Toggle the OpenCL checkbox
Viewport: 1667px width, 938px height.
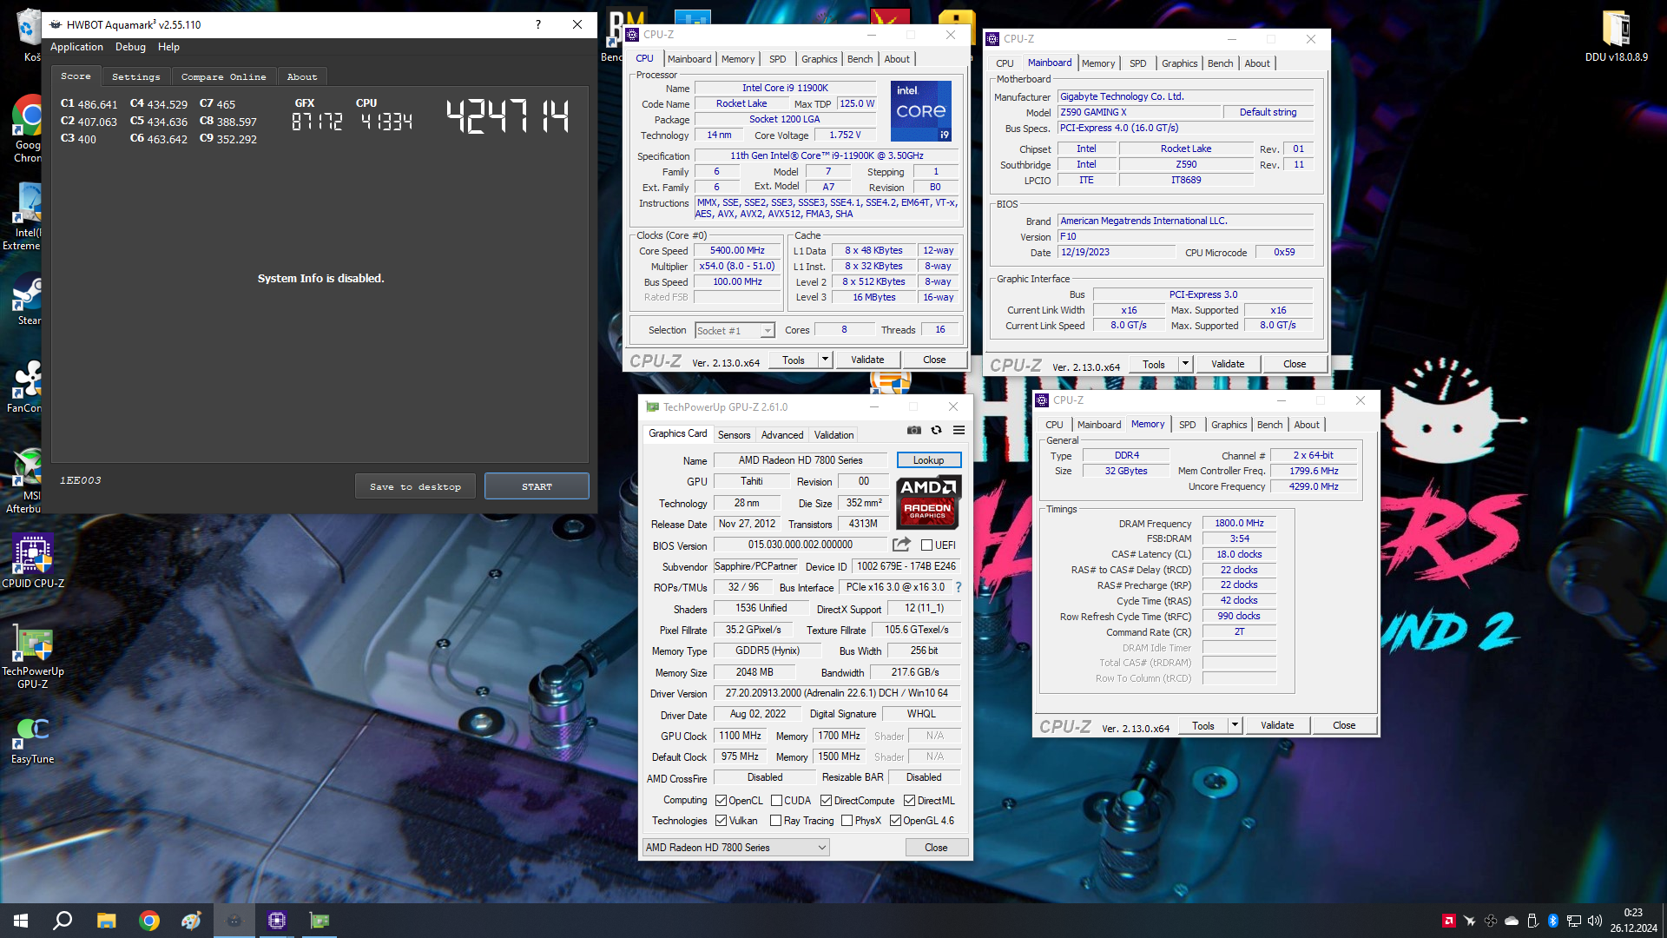click(721, 801)
